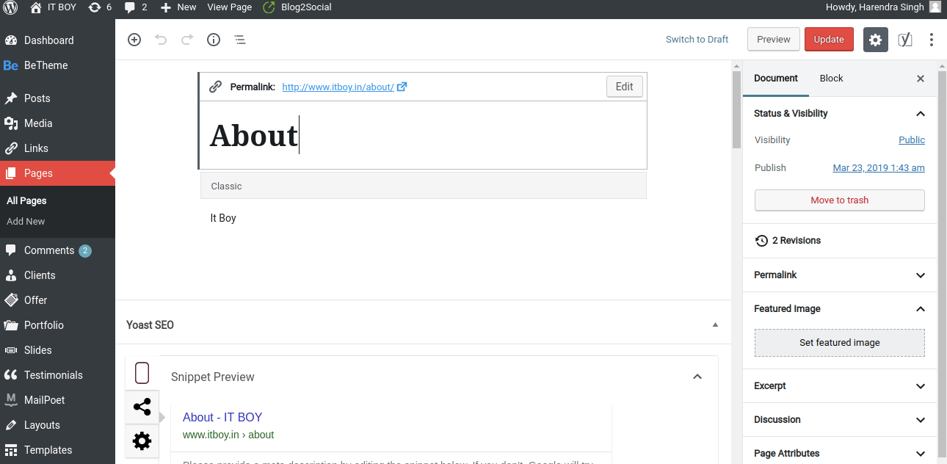
Task: Collapse the Snippet Preview section
Action: (697, 377)
